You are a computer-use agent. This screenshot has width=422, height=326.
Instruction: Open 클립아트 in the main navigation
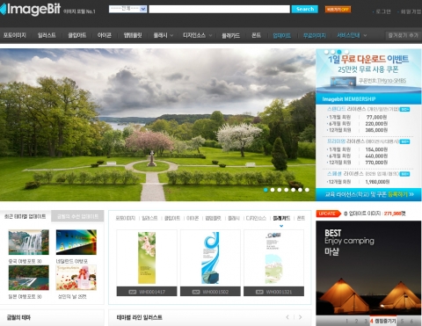[x=77, y=35]
